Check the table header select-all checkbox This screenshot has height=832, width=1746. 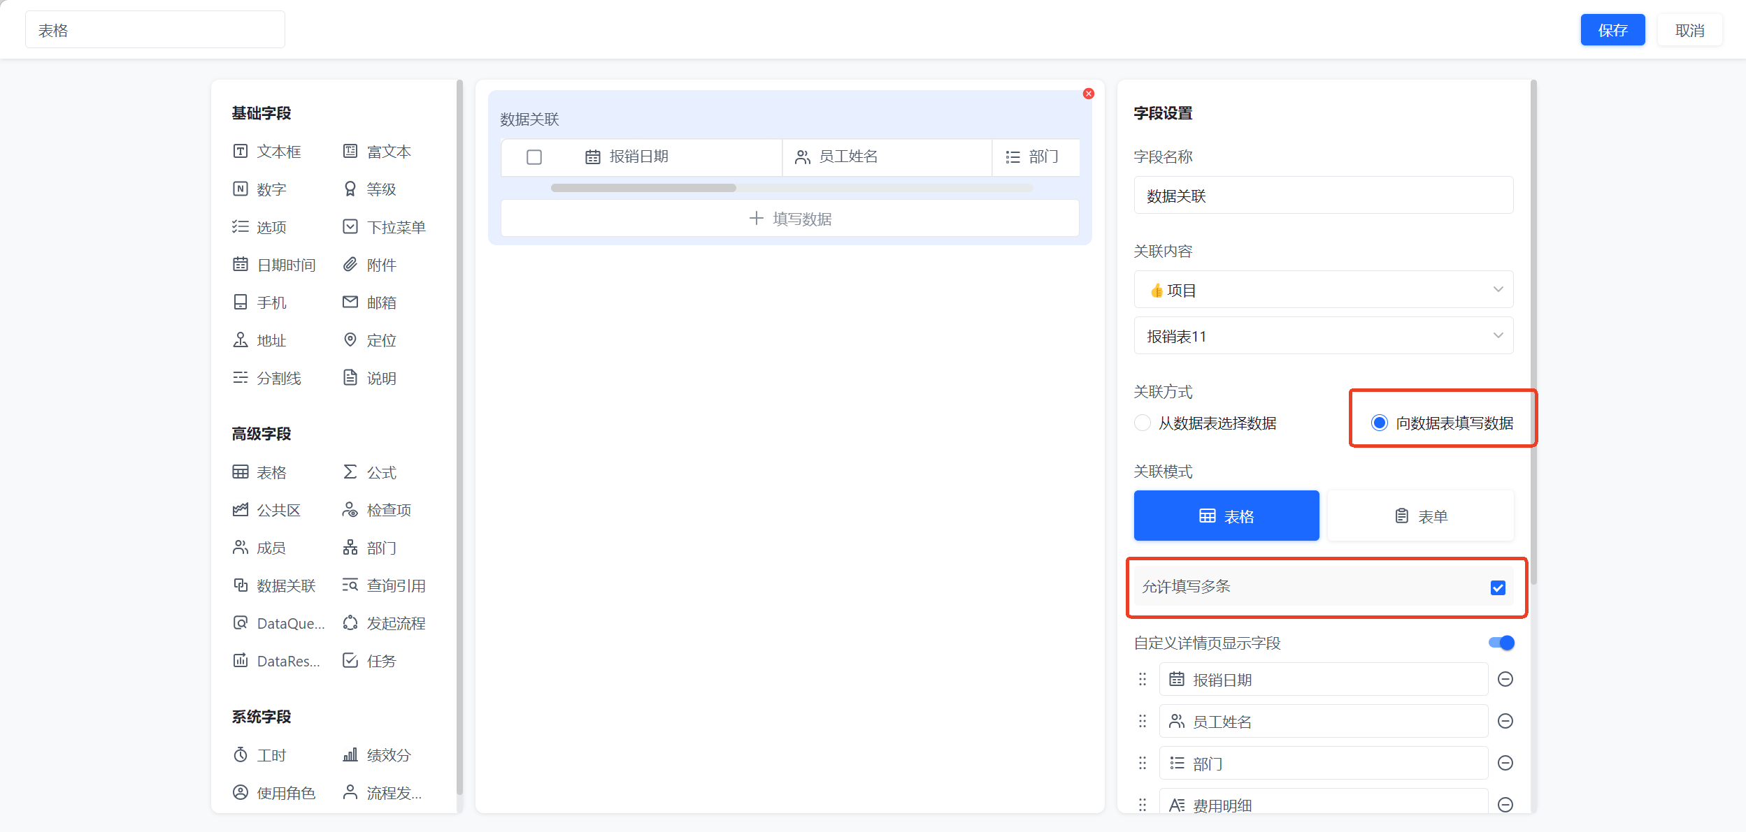(x=534, y=157)
